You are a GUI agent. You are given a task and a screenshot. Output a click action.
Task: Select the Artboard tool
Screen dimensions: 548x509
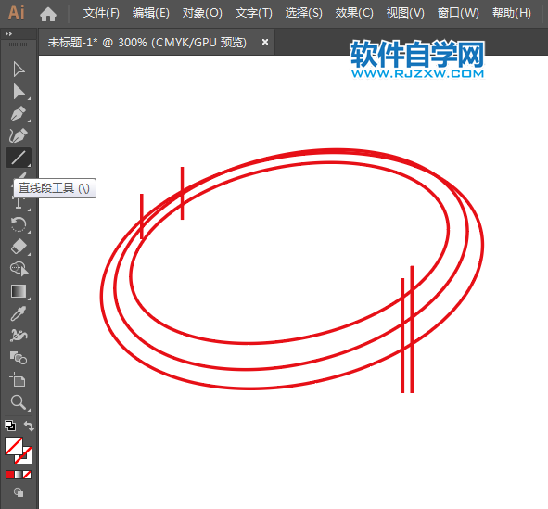pos(18,380)
